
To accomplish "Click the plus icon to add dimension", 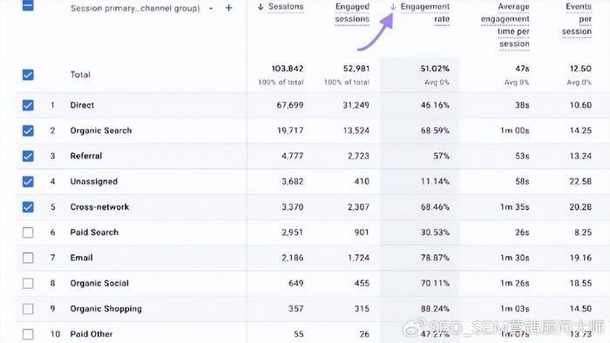I will [228, 8].
